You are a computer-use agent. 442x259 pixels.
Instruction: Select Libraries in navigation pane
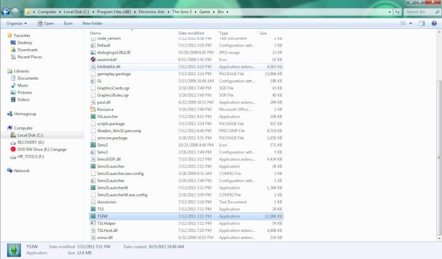point(22,71)
